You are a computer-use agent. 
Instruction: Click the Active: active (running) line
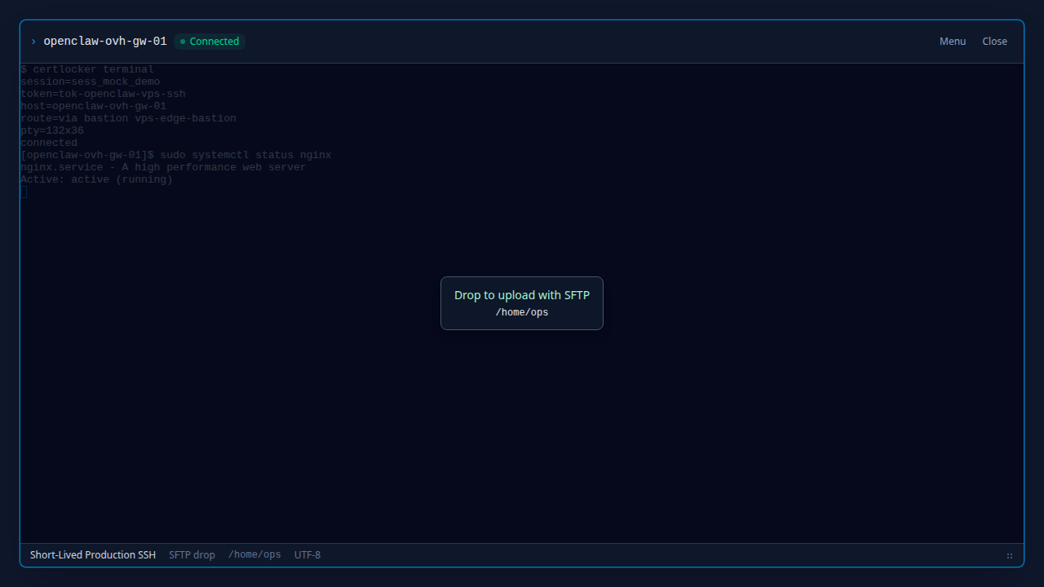[x=96, y=179]
